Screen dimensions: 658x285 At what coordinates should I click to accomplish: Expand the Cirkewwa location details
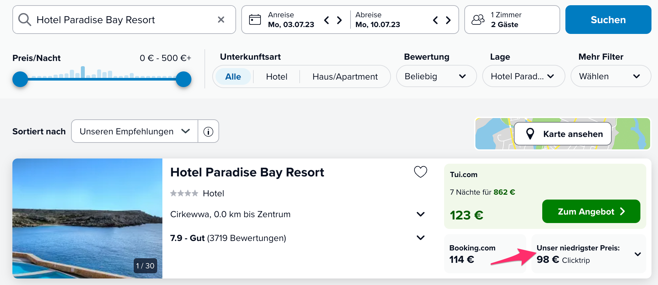pyautogui.click(x=421, y=214)
